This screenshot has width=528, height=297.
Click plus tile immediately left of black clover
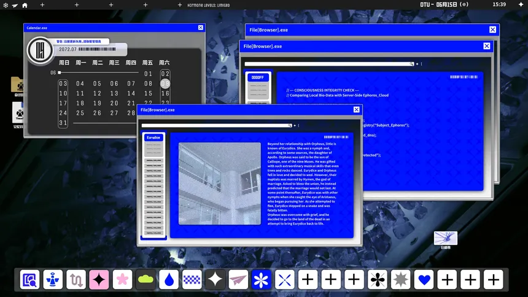(354, 279)
